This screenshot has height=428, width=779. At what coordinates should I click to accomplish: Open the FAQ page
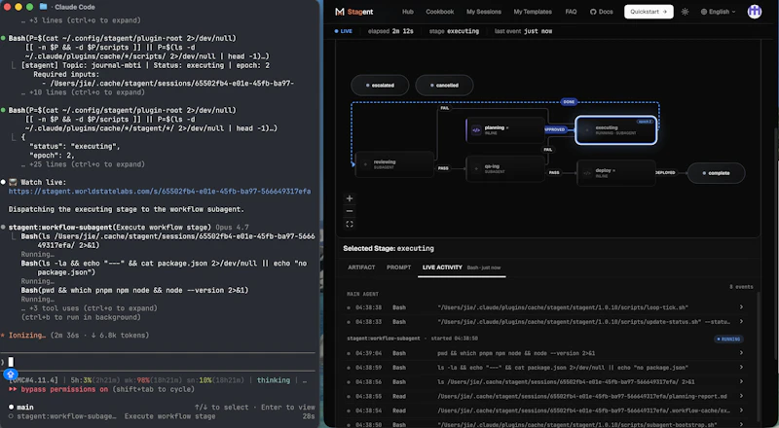tap(571, 12)
